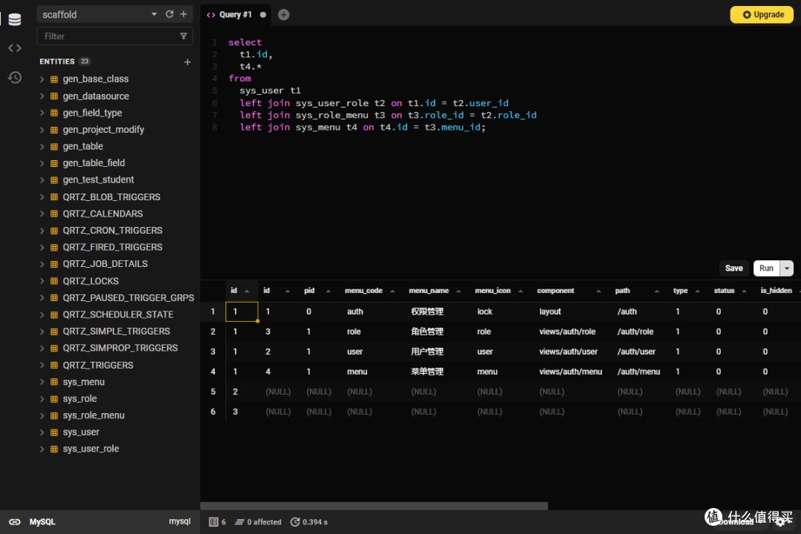This screenshot has height=534, width=801.
Task: Sort results by menu_code column arrow
Action: [x=393, y=291]
